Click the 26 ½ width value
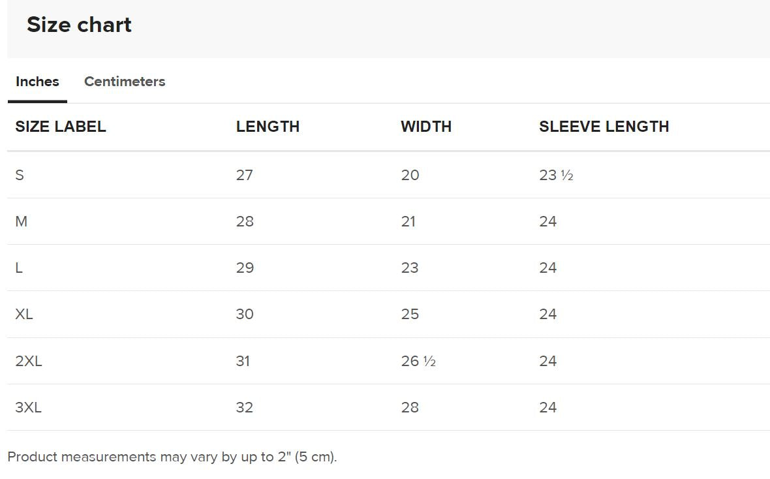 (418, 361)
